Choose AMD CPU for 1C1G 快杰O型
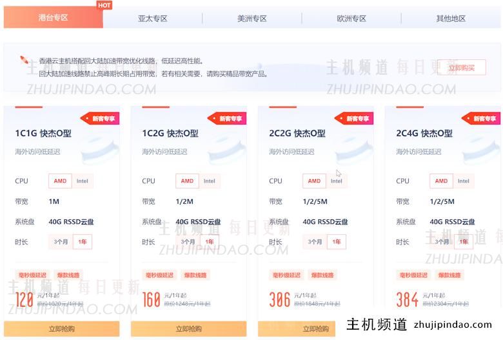 click(60, 181)
